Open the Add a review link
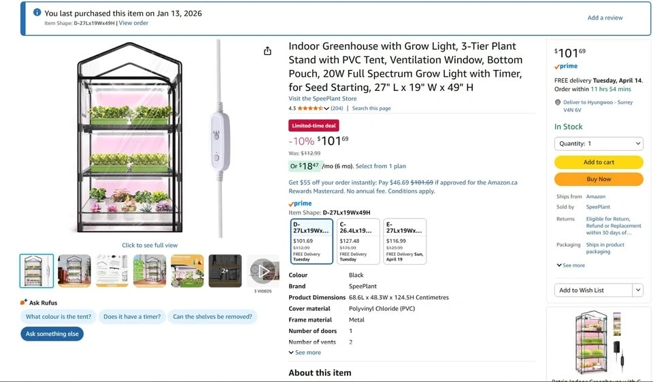This screenshot has height=382, width=653. (x=605, y=18)
